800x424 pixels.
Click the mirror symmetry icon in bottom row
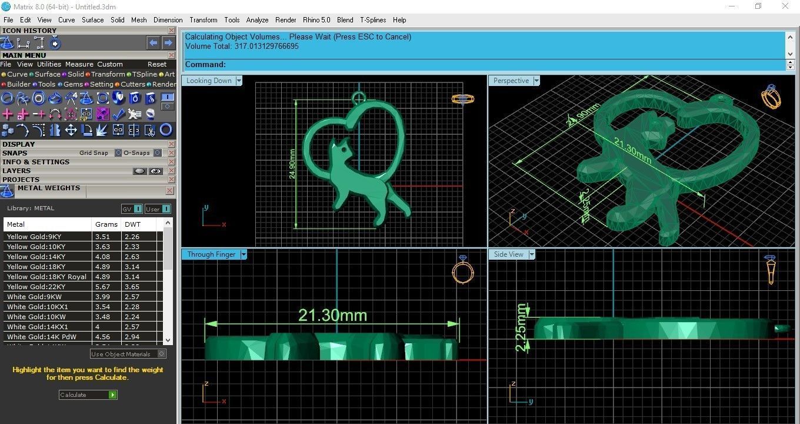[55, 130]
